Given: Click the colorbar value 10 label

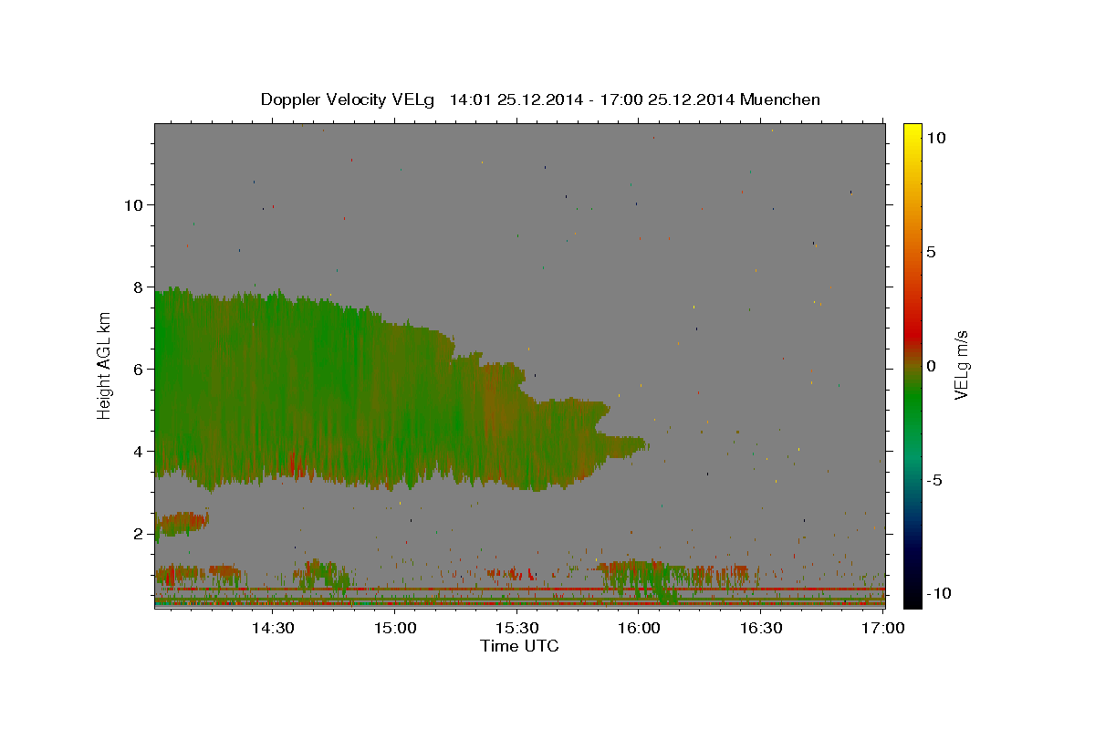Looking at the screenshot, I should 935,138.
